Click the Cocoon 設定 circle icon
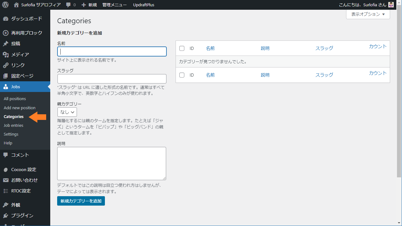 (6, 169)
